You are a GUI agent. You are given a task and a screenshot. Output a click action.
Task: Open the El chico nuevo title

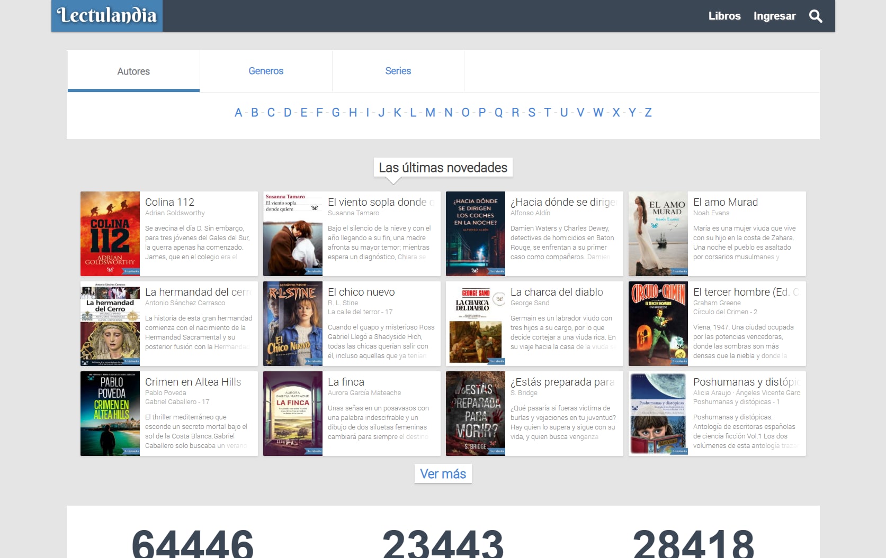tap(361, 292)
